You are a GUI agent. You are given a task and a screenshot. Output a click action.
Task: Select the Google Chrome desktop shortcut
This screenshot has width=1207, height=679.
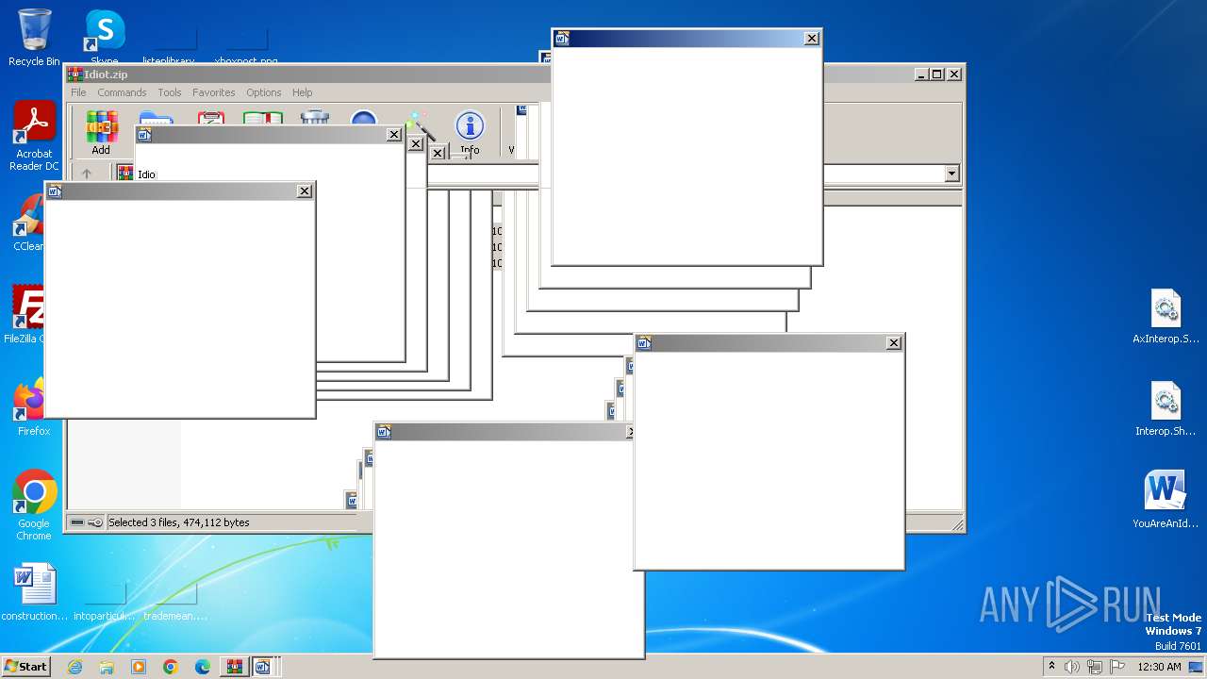point(34,506)
